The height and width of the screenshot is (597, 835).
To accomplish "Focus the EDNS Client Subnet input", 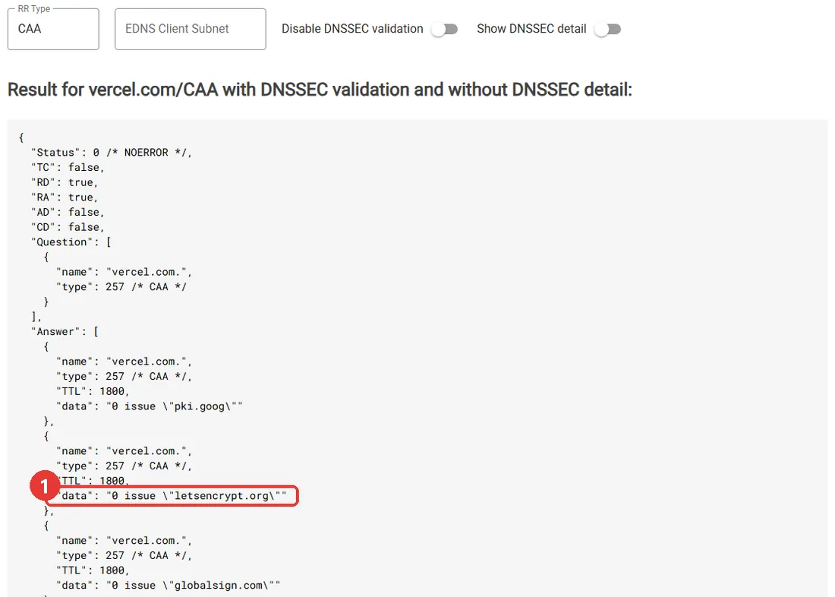I will [x=190, y=30].
